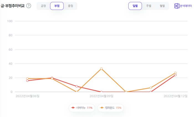Click the orange data point on April 11
Viewport: 194px width, 117px height.
[151, 88]
